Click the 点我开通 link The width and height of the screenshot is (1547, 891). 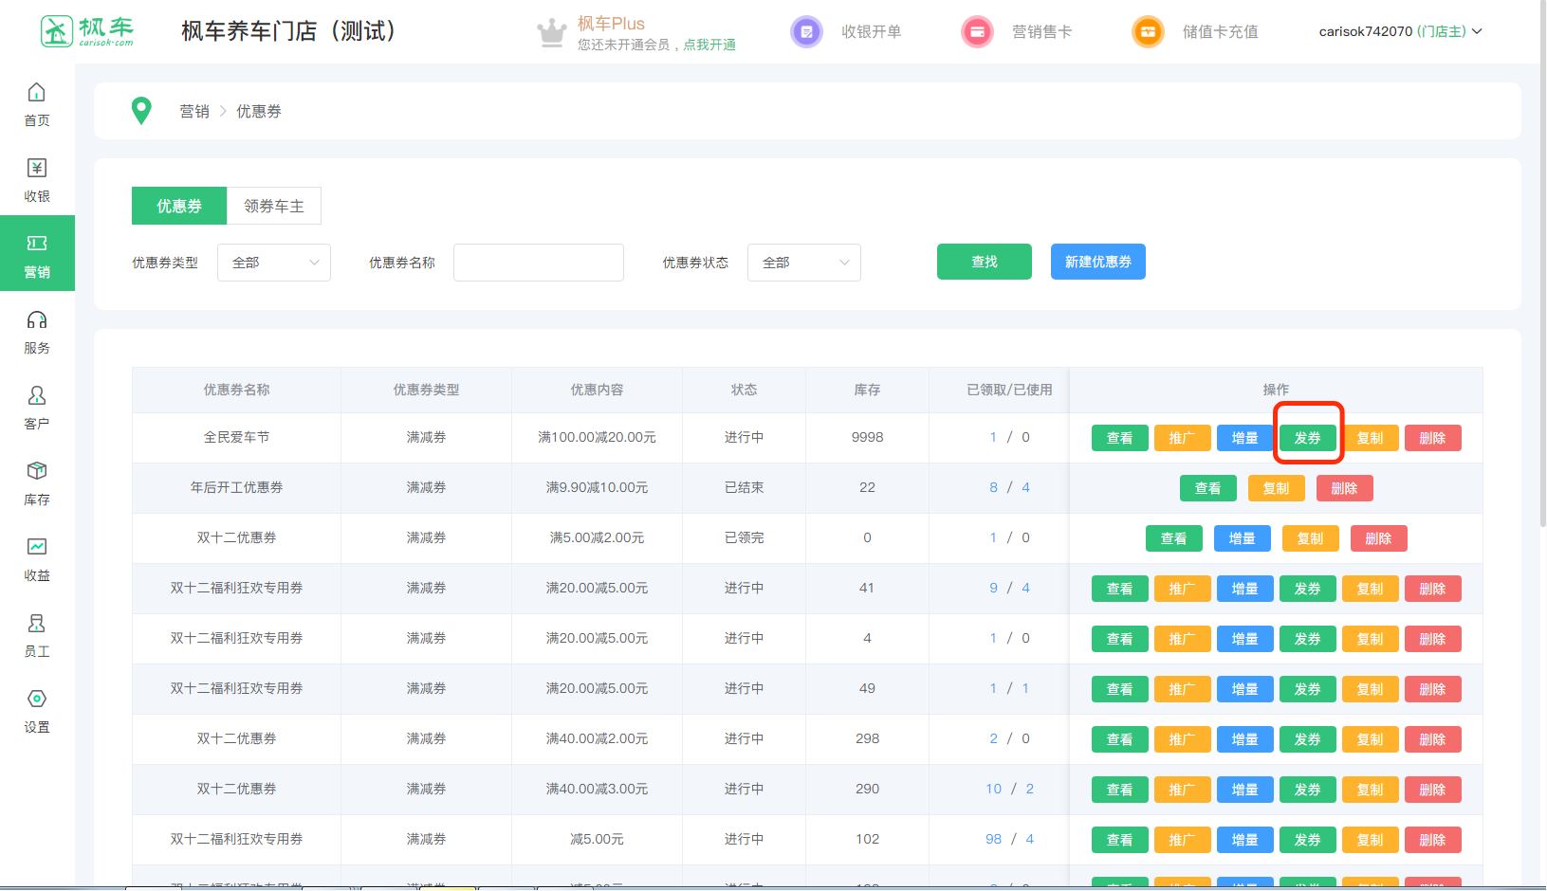coord(709,45)
